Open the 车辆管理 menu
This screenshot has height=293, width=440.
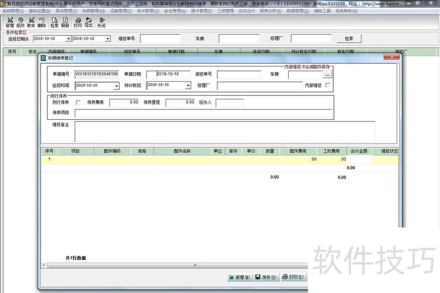[94, 11]
